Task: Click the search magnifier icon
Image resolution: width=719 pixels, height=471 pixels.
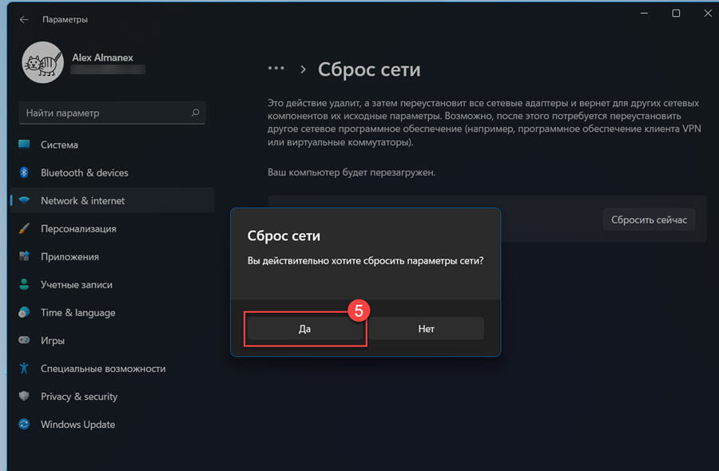Action: tap(196, 113)
